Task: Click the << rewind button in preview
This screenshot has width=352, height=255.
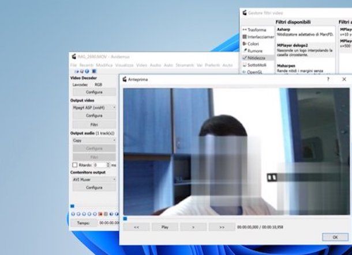Action: point(136,227)
